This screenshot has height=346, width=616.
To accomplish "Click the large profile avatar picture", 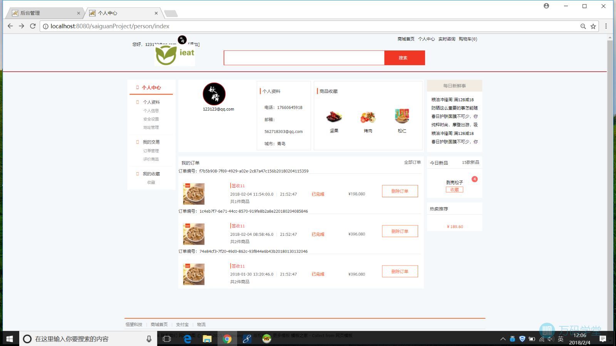I will (214, 94).
